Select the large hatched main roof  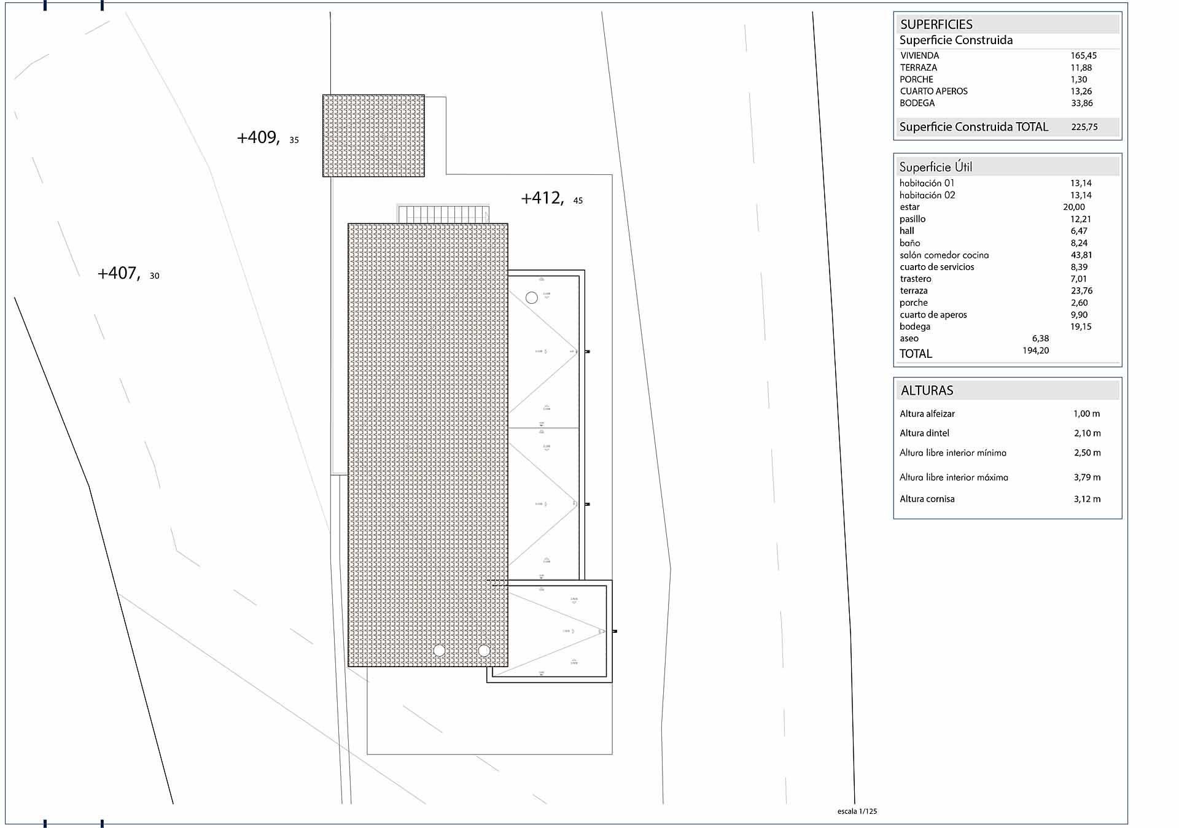427,445
